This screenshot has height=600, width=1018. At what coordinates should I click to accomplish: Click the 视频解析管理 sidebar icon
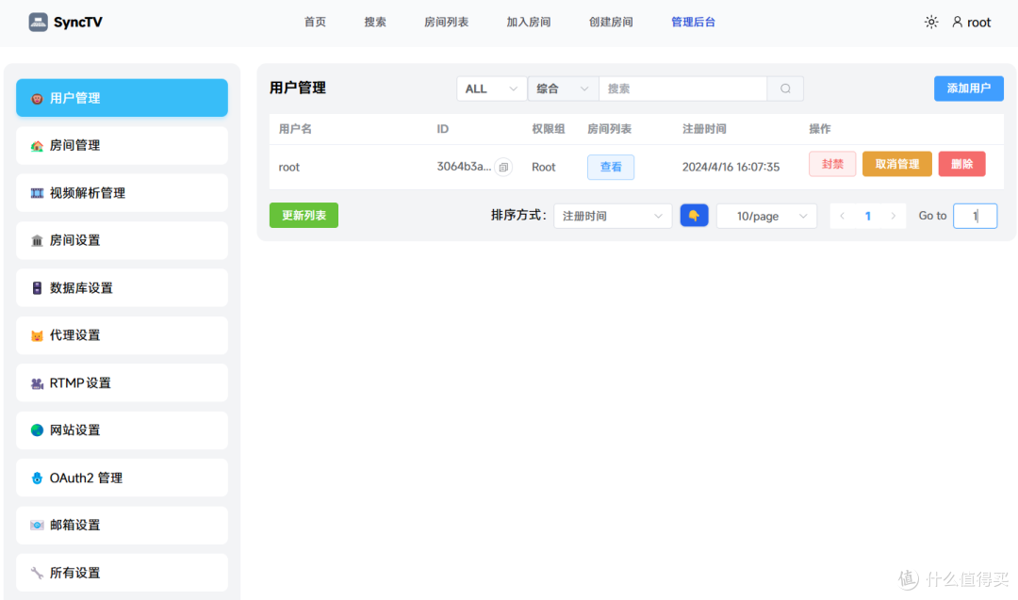point(36,192)
